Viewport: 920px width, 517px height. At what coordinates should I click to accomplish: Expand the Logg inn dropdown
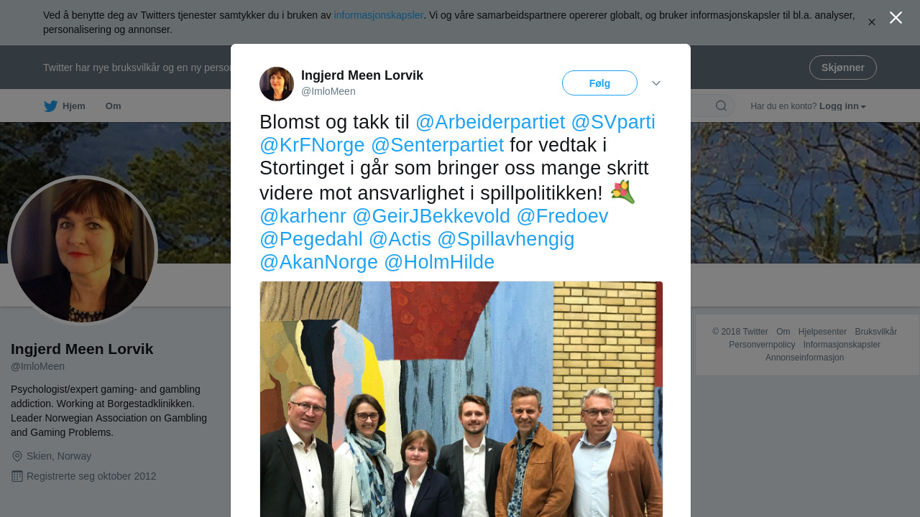click(842, 106)
